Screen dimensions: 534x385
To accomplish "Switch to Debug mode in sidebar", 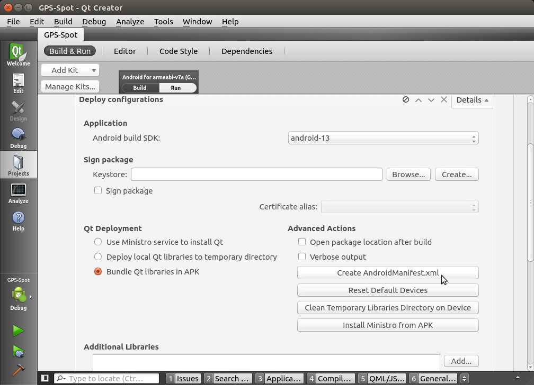I will (19, 139).
